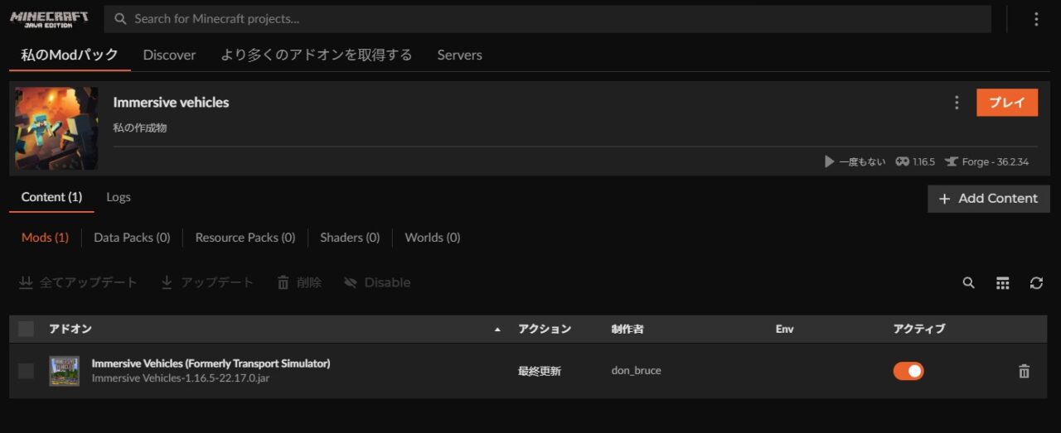Viewport: 1061px width, 433px height.
Task: Click the Forge - 36.2.34 label
Action: pyautogui.click(x=996, y=161)
